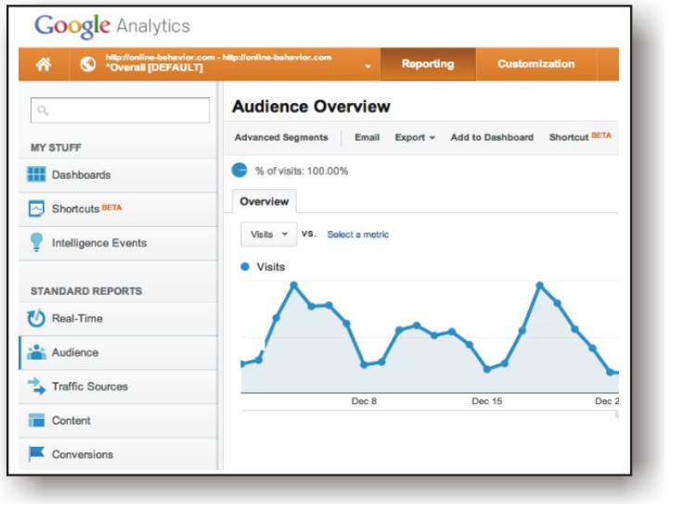Click the Conversions flag icon

36,454
